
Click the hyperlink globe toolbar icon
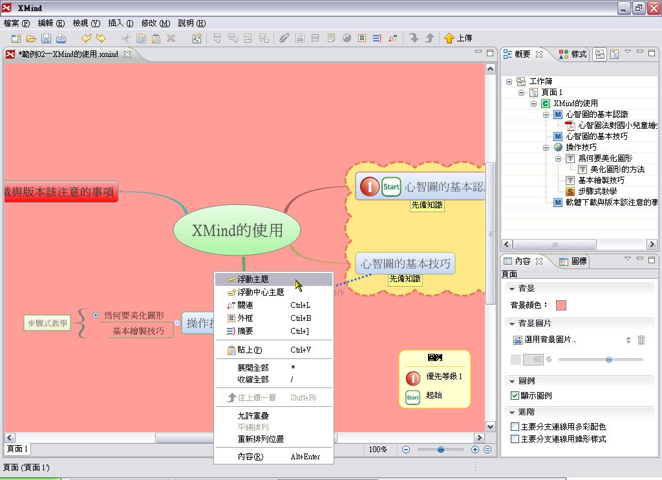(347, 38)
